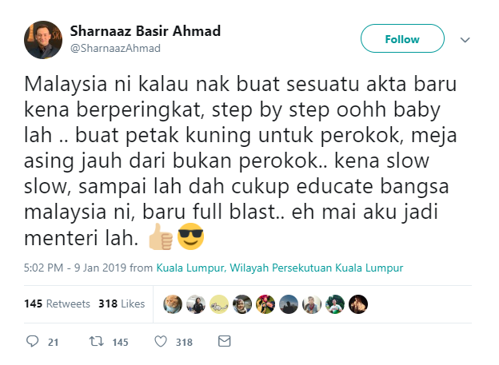Expand the tweet options chevron
The image size is (499, 365).
465,40
